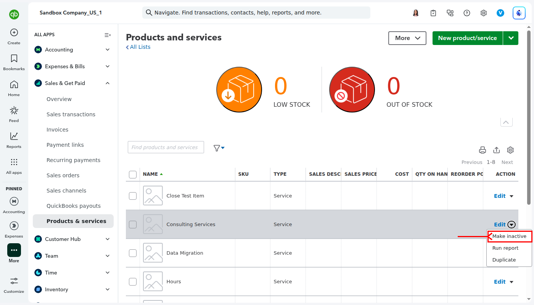
Task: Click the export icon above the table
Action: coord(497,150)
